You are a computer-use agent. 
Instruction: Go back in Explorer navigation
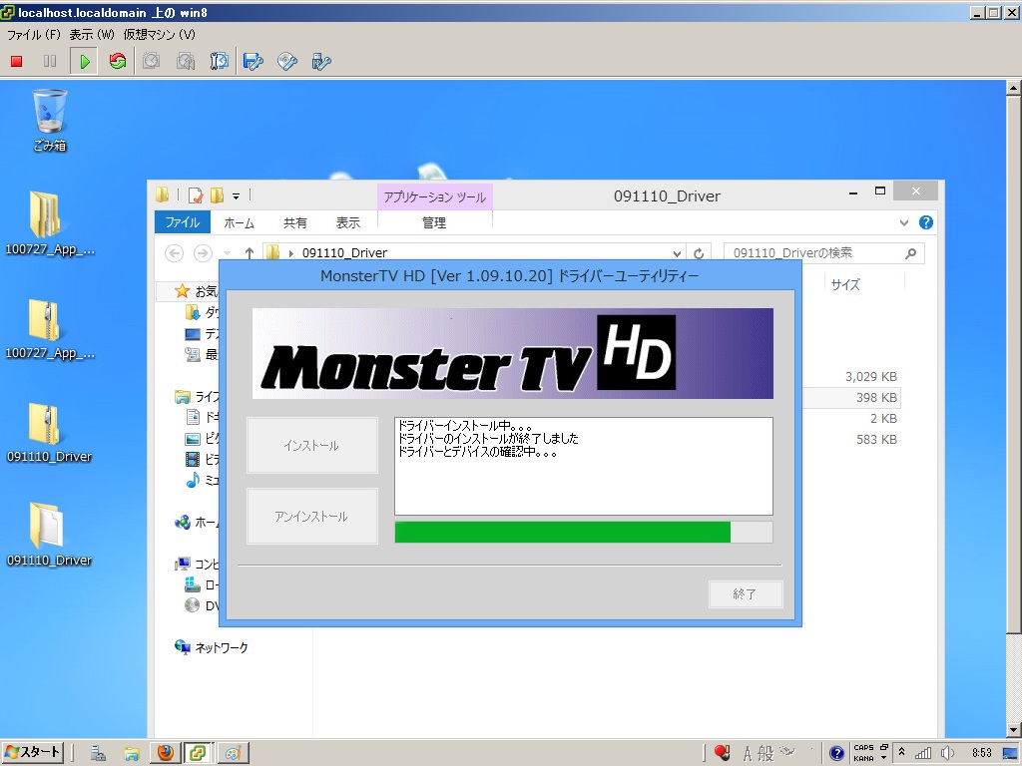[174, 252]
